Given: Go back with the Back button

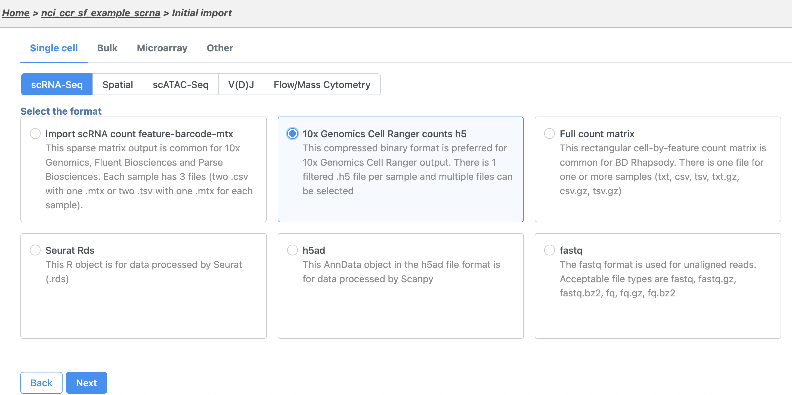Looking at the screenshot, I should (x=42, y=383).
